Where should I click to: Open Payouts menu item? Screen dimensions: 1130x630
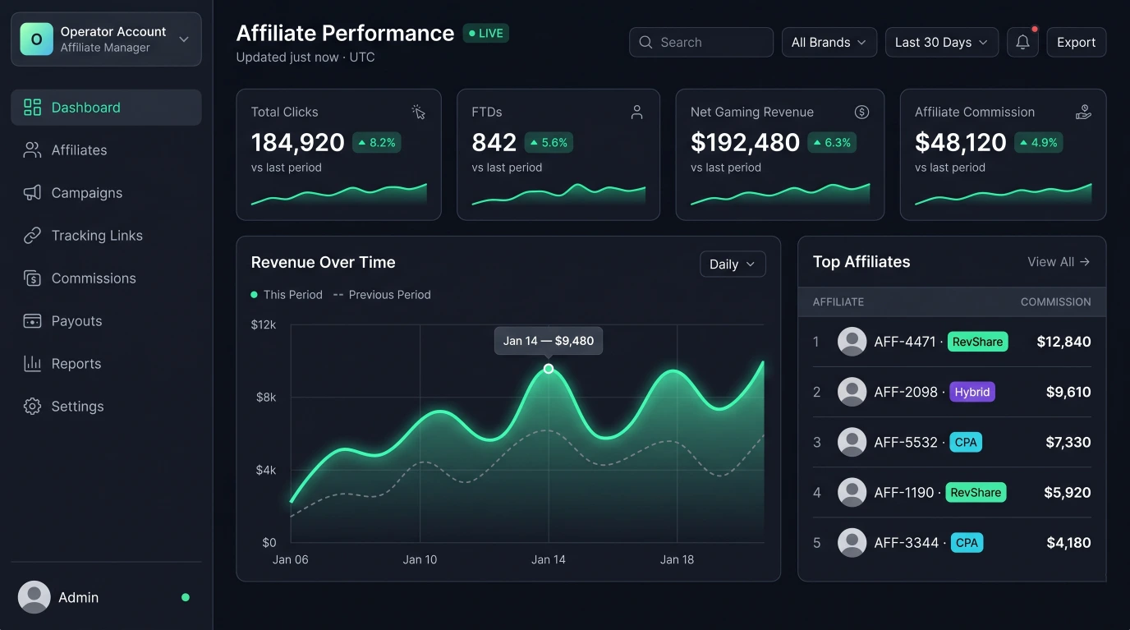(106, 321)
